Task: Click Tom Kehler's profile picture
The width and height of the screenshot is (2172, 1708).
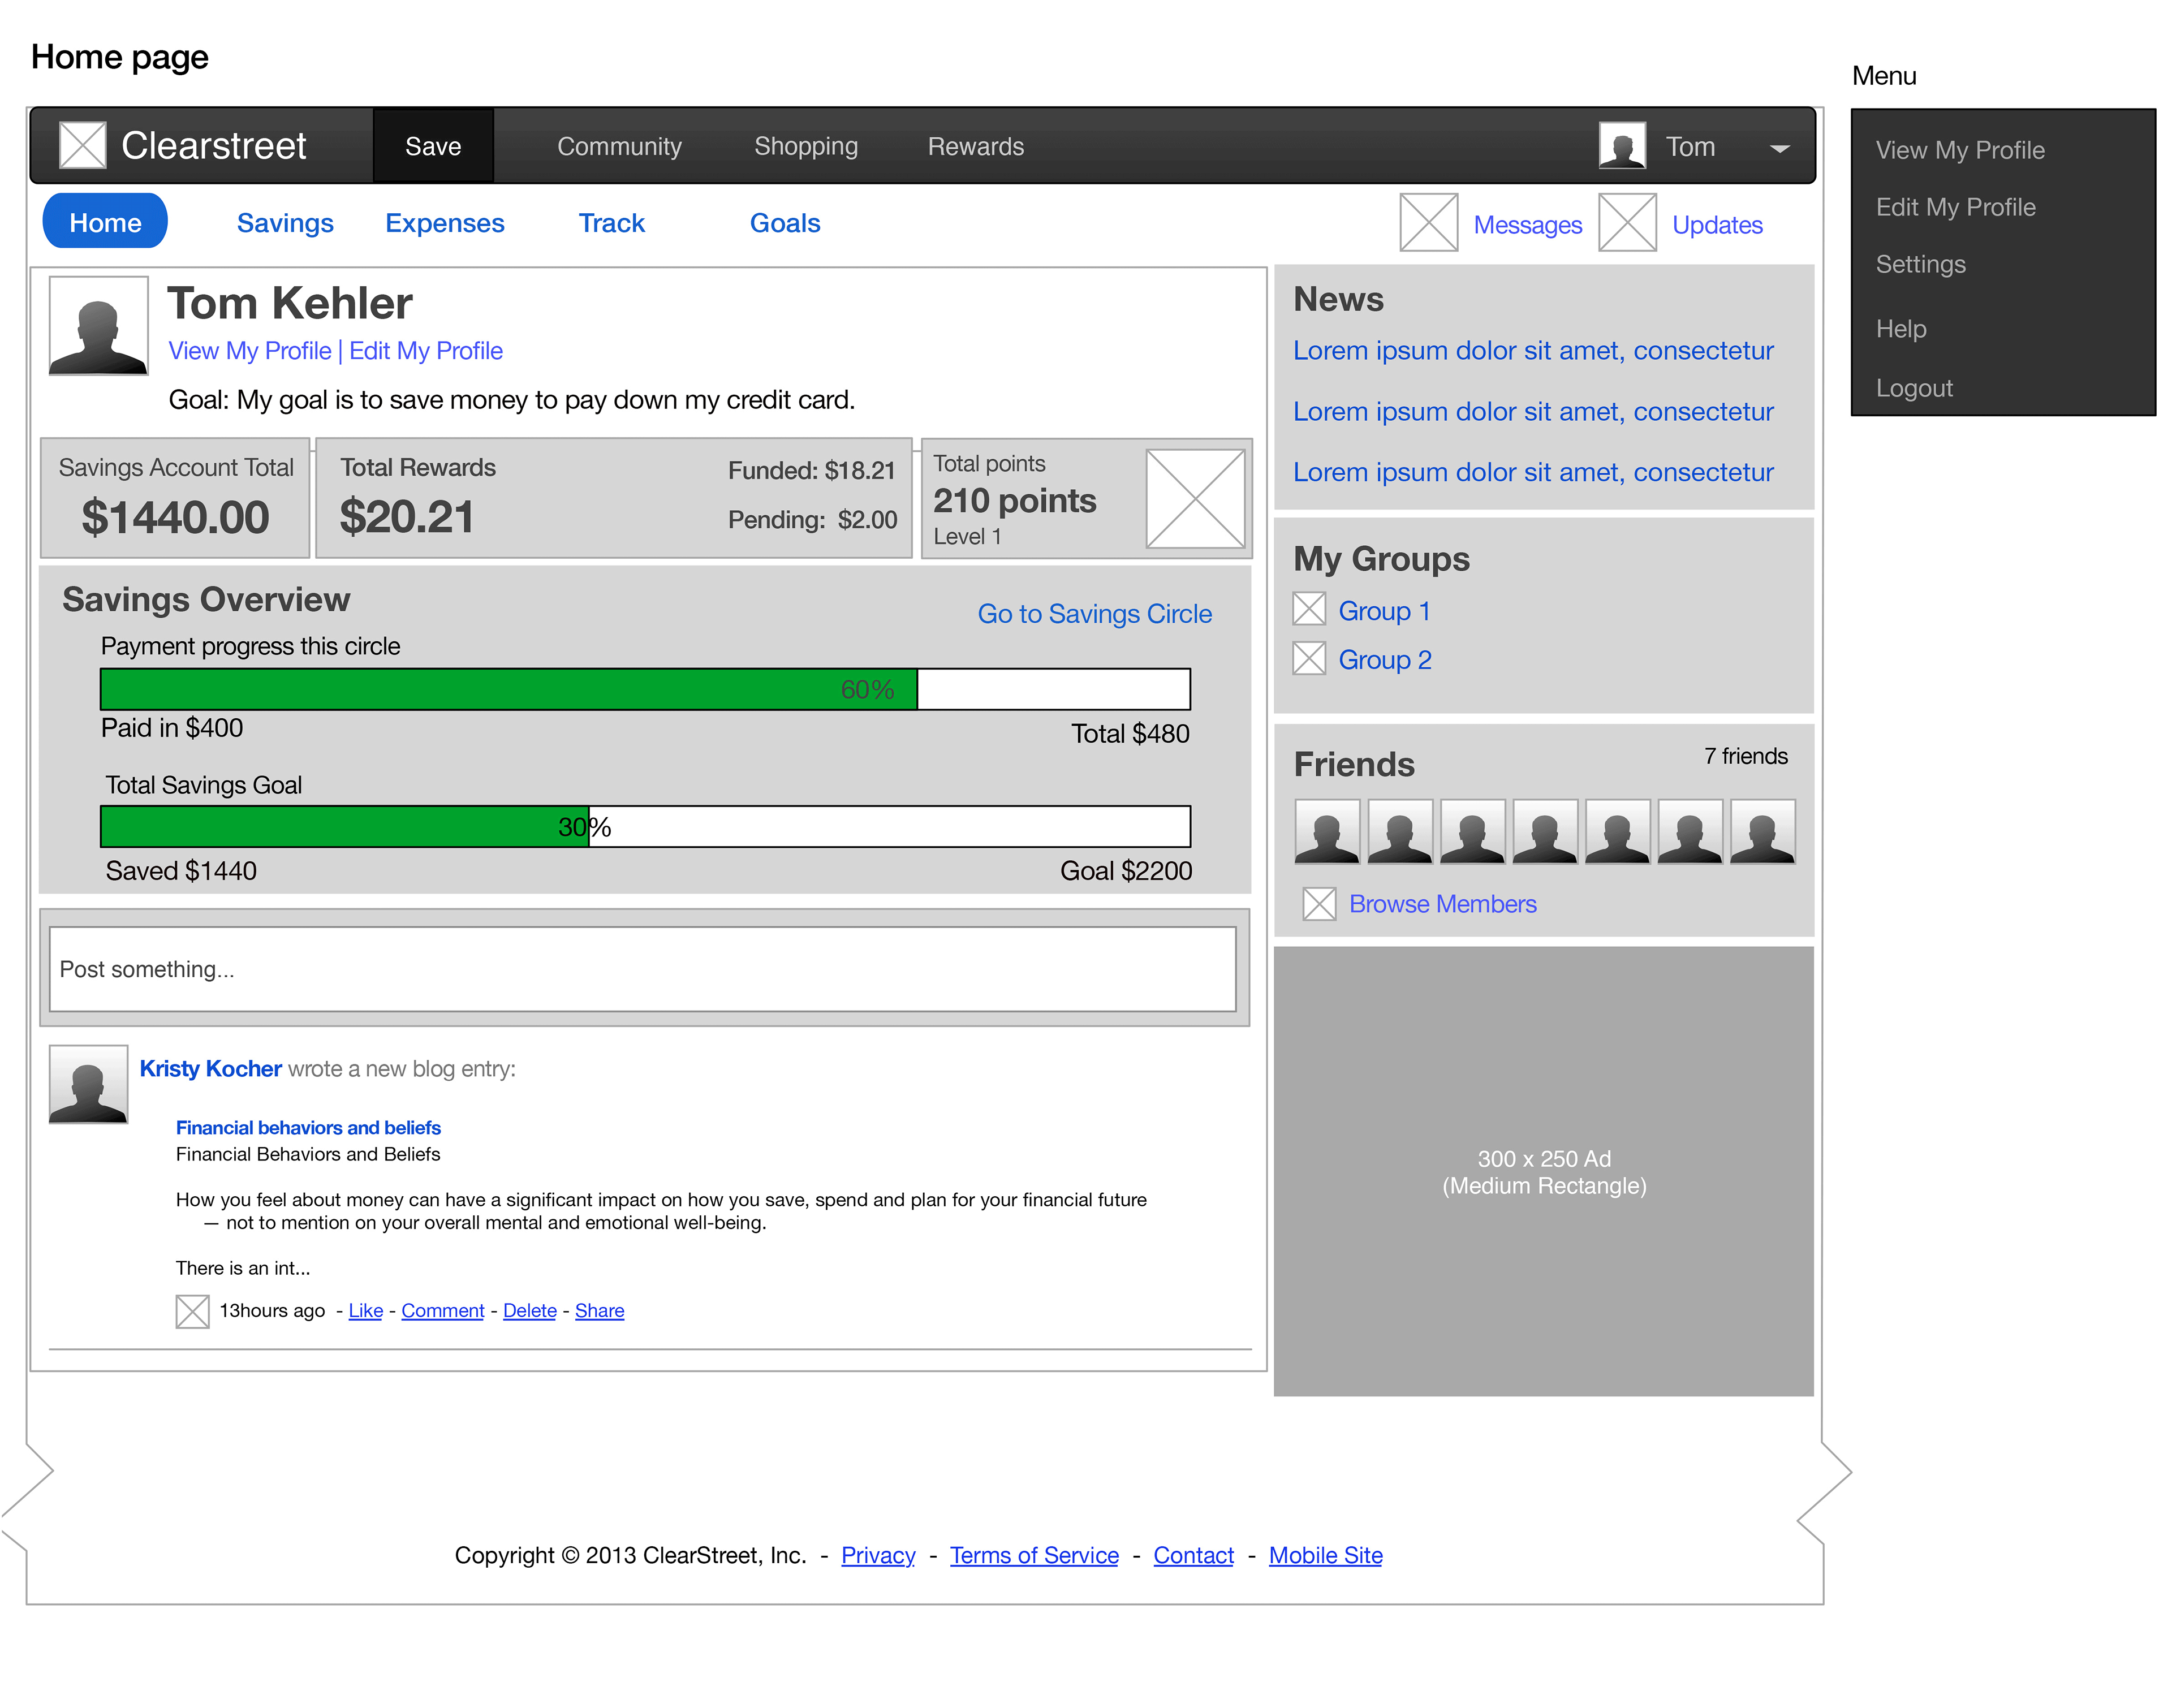Action: click(99, 326)
